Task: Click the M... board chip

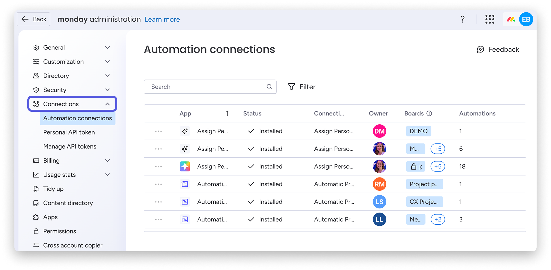Action: [416, 149]
